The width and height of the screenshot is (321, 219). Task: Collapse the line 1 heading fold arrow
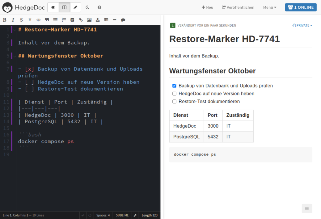15,30
